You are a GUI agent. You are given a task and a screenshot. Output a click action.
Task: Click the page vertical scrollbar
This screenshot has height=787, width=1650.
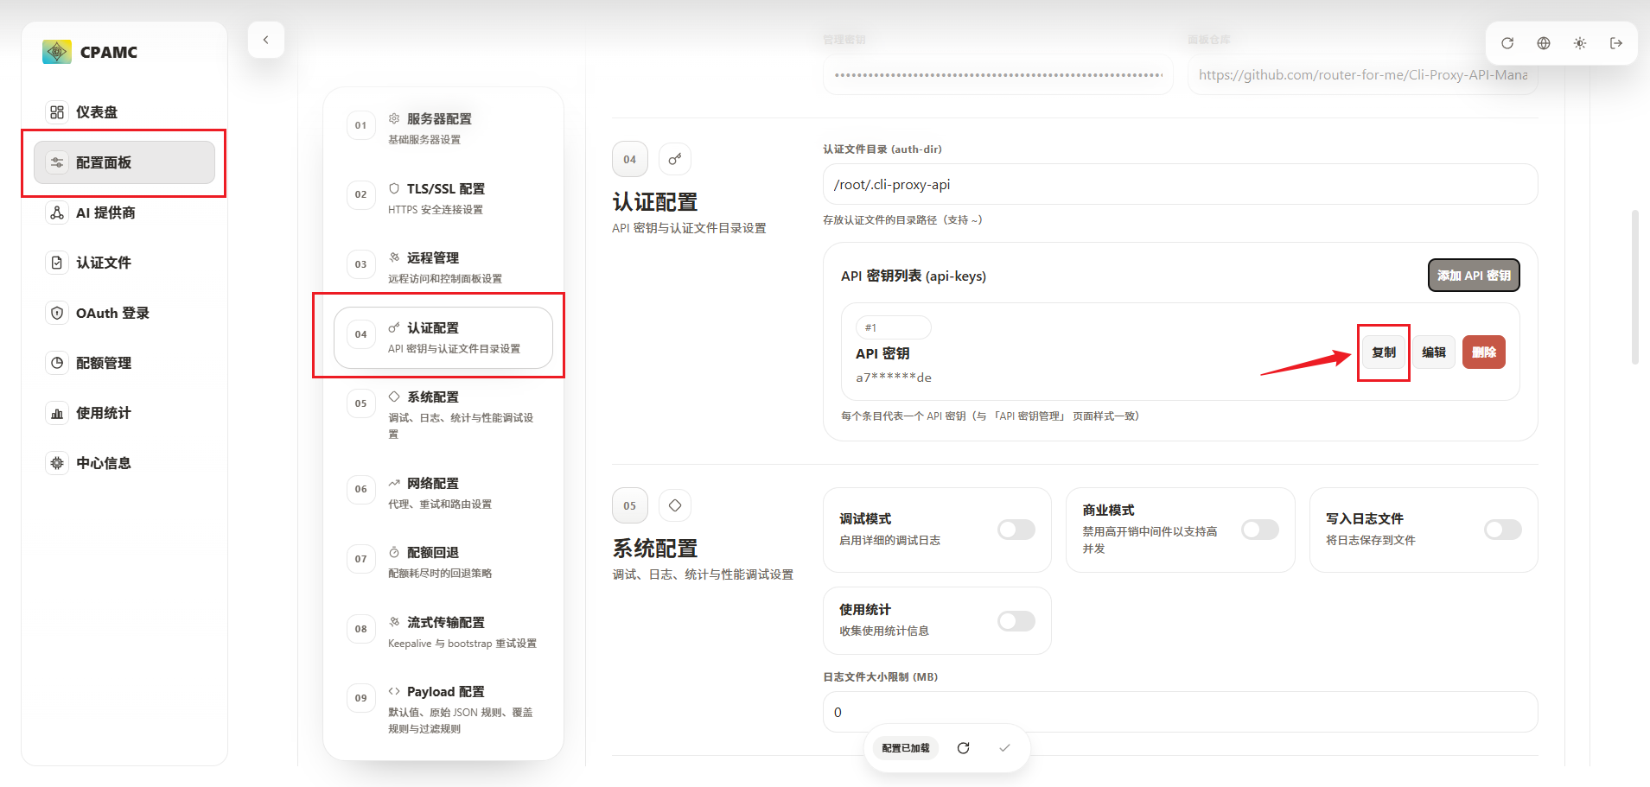click(x=1634, y=285)
